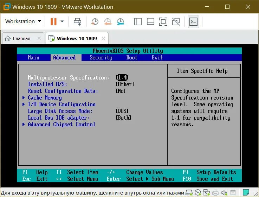Open the console view icon
The height and width of the screenshot is (197, 259).
193,22
